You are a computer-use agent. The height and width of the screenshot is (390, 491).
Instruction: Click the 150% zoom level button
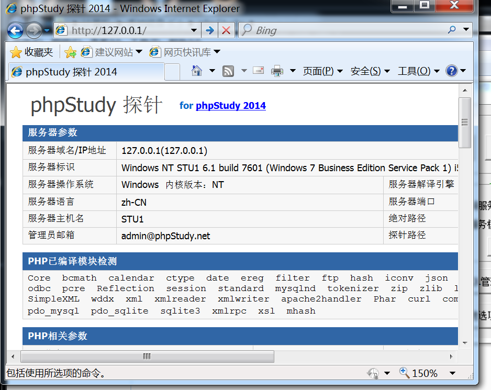[418, 373]
